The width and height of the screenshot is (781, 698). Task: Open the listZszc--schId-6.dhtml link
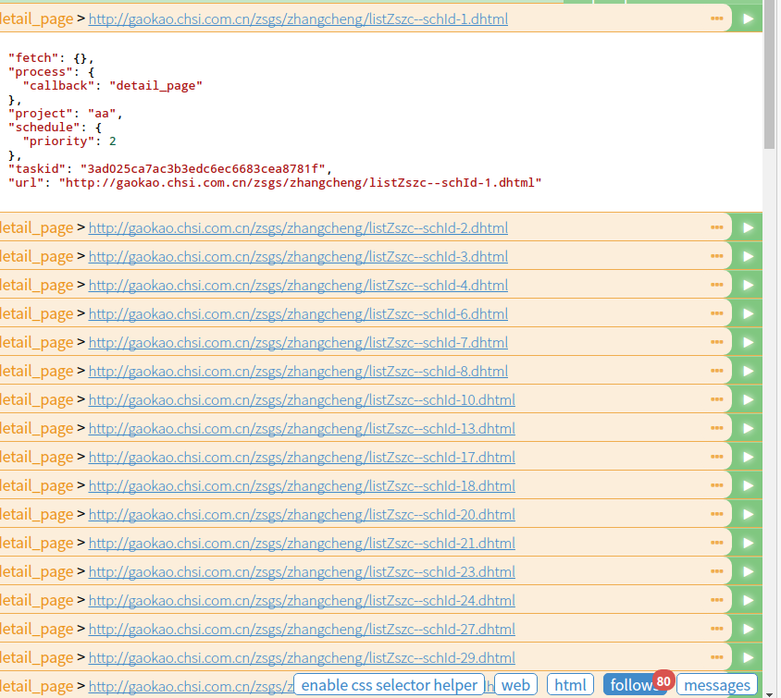[298, 313]
